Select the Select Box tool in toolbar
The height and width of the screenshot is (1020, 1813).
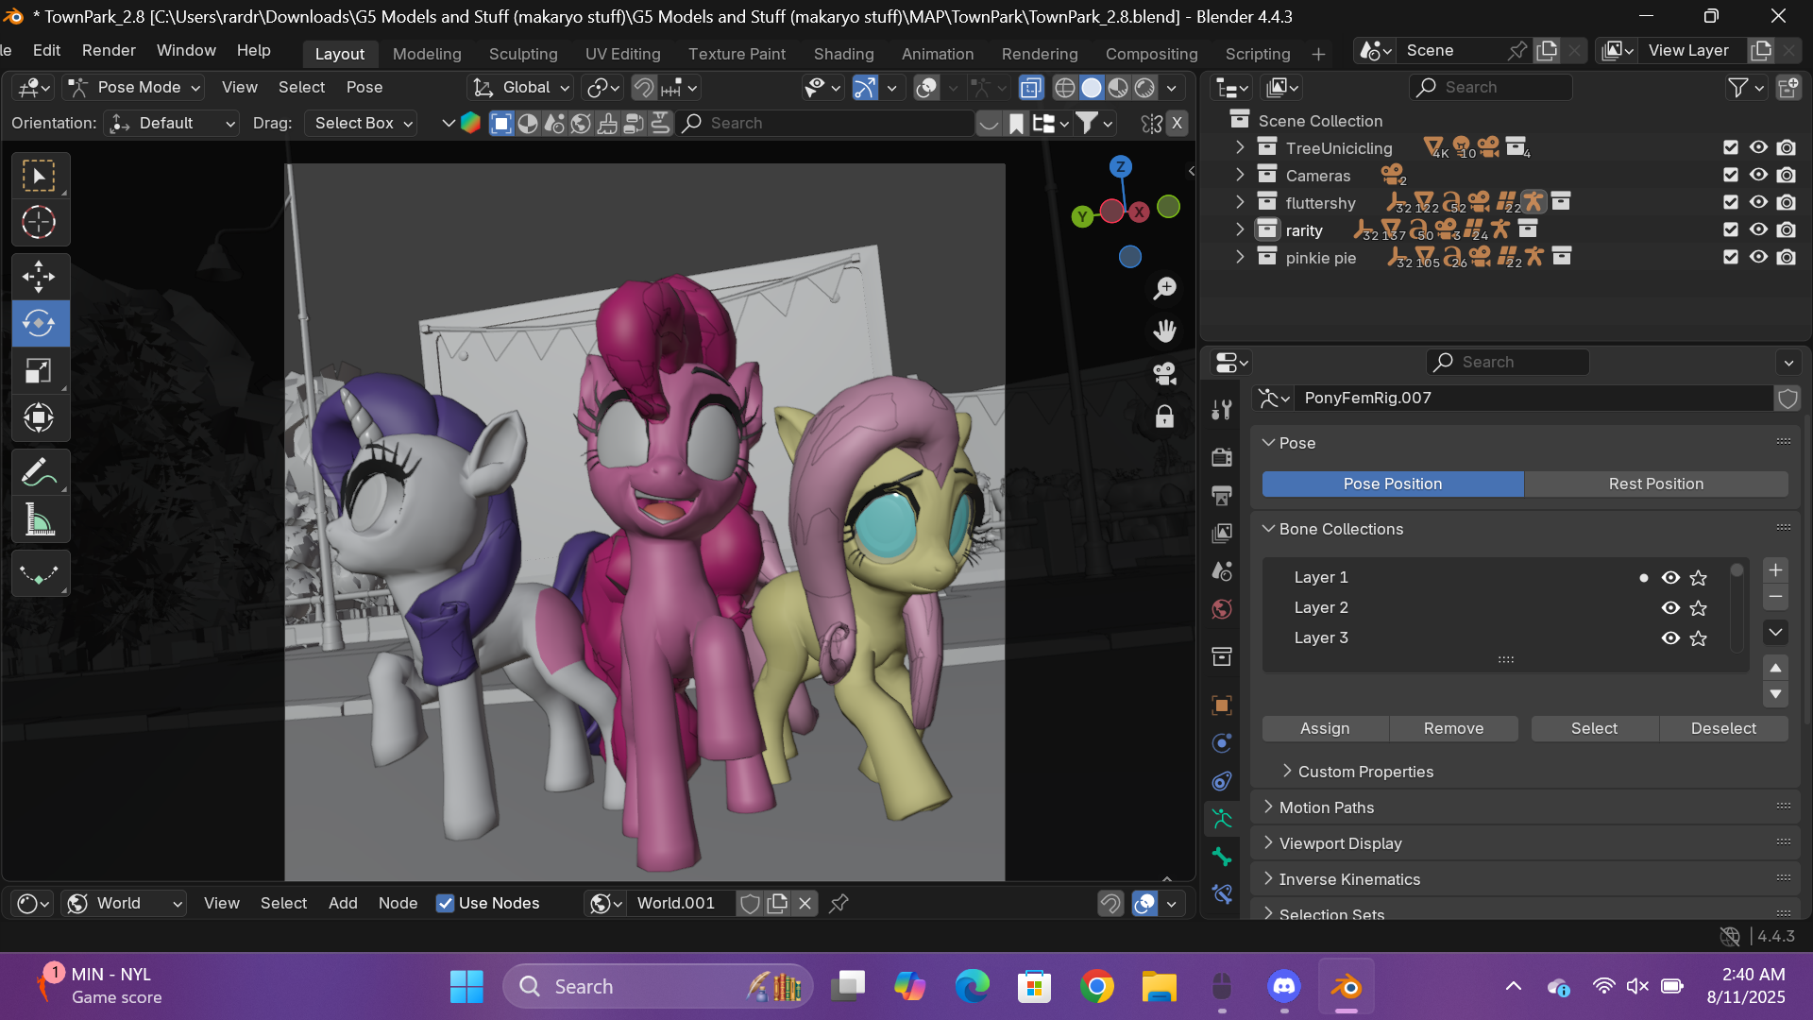click(x=39, y=176)
